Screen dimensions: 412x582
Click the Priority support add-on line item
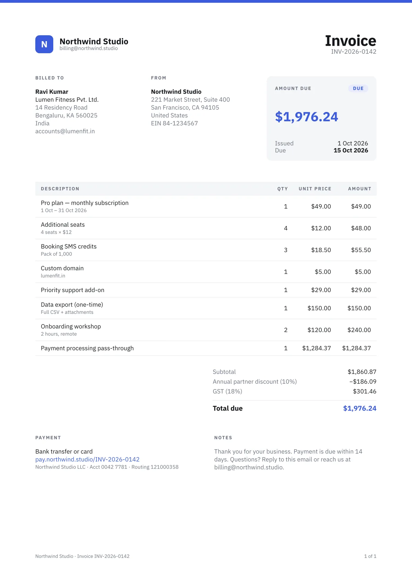point(206,290)
